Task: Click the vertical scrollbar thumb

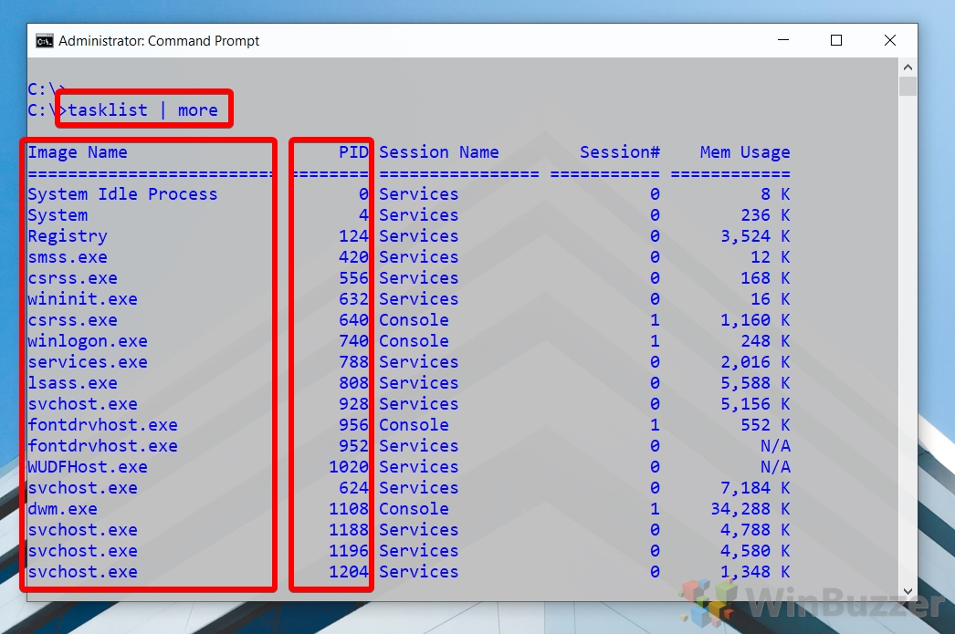Action: tap(908, 86)
